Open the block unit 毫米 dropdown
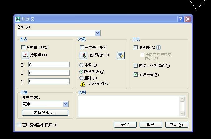211x139 pixels. [66, 104]
